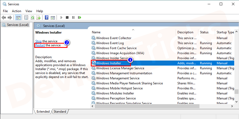The image size is (239, 119).
Task: Toggle the Show/Hide Console Tree toolbar icon
Action: (x=18, y=18)
